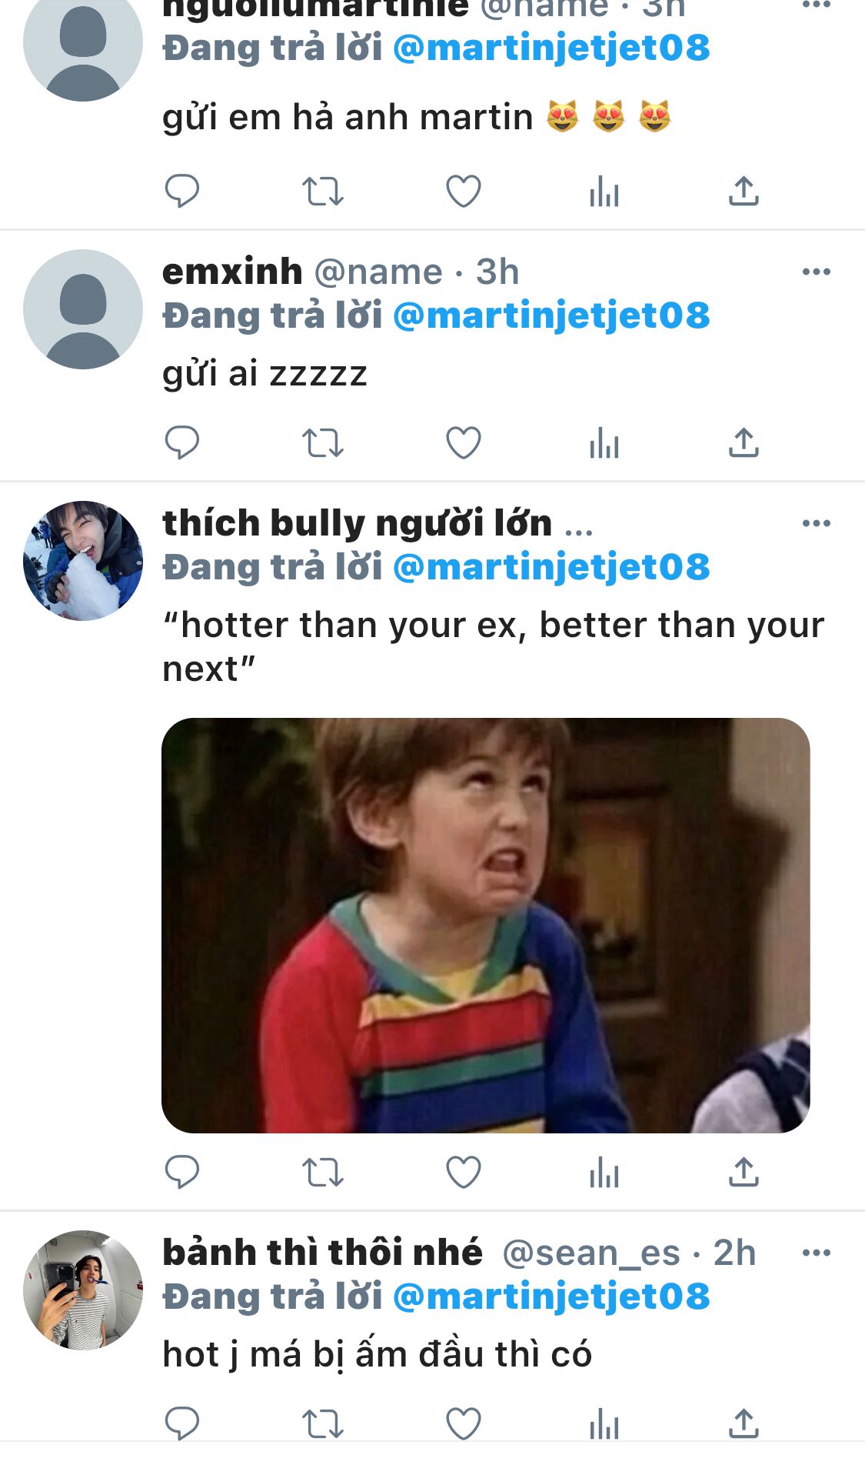The height and width of the screenshot is (1465, 865).
Task: Open more options on "thích bully người lớn" tweet
Action: click(816, 523)
